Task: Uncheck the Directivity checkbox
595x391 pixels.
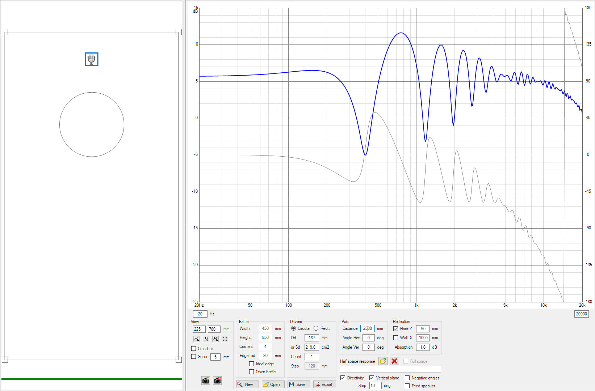Action: coord(343,378)
